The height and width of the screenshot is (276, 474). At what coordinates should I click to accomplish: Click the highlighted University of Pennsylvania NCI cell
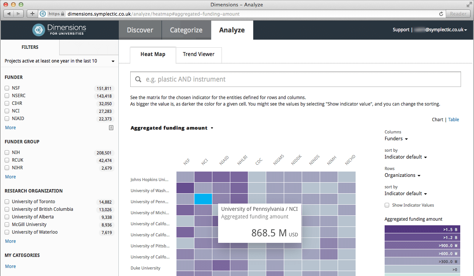point(203,199)
